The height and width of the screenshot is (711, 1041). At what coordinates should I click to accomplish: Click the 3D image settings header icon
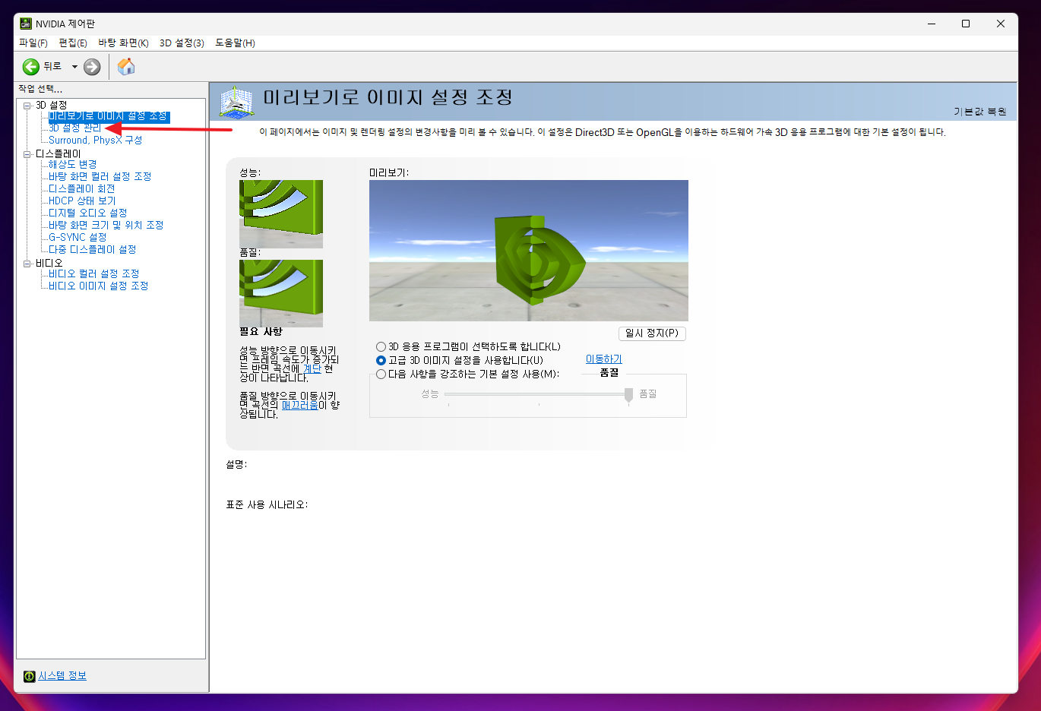236,102
